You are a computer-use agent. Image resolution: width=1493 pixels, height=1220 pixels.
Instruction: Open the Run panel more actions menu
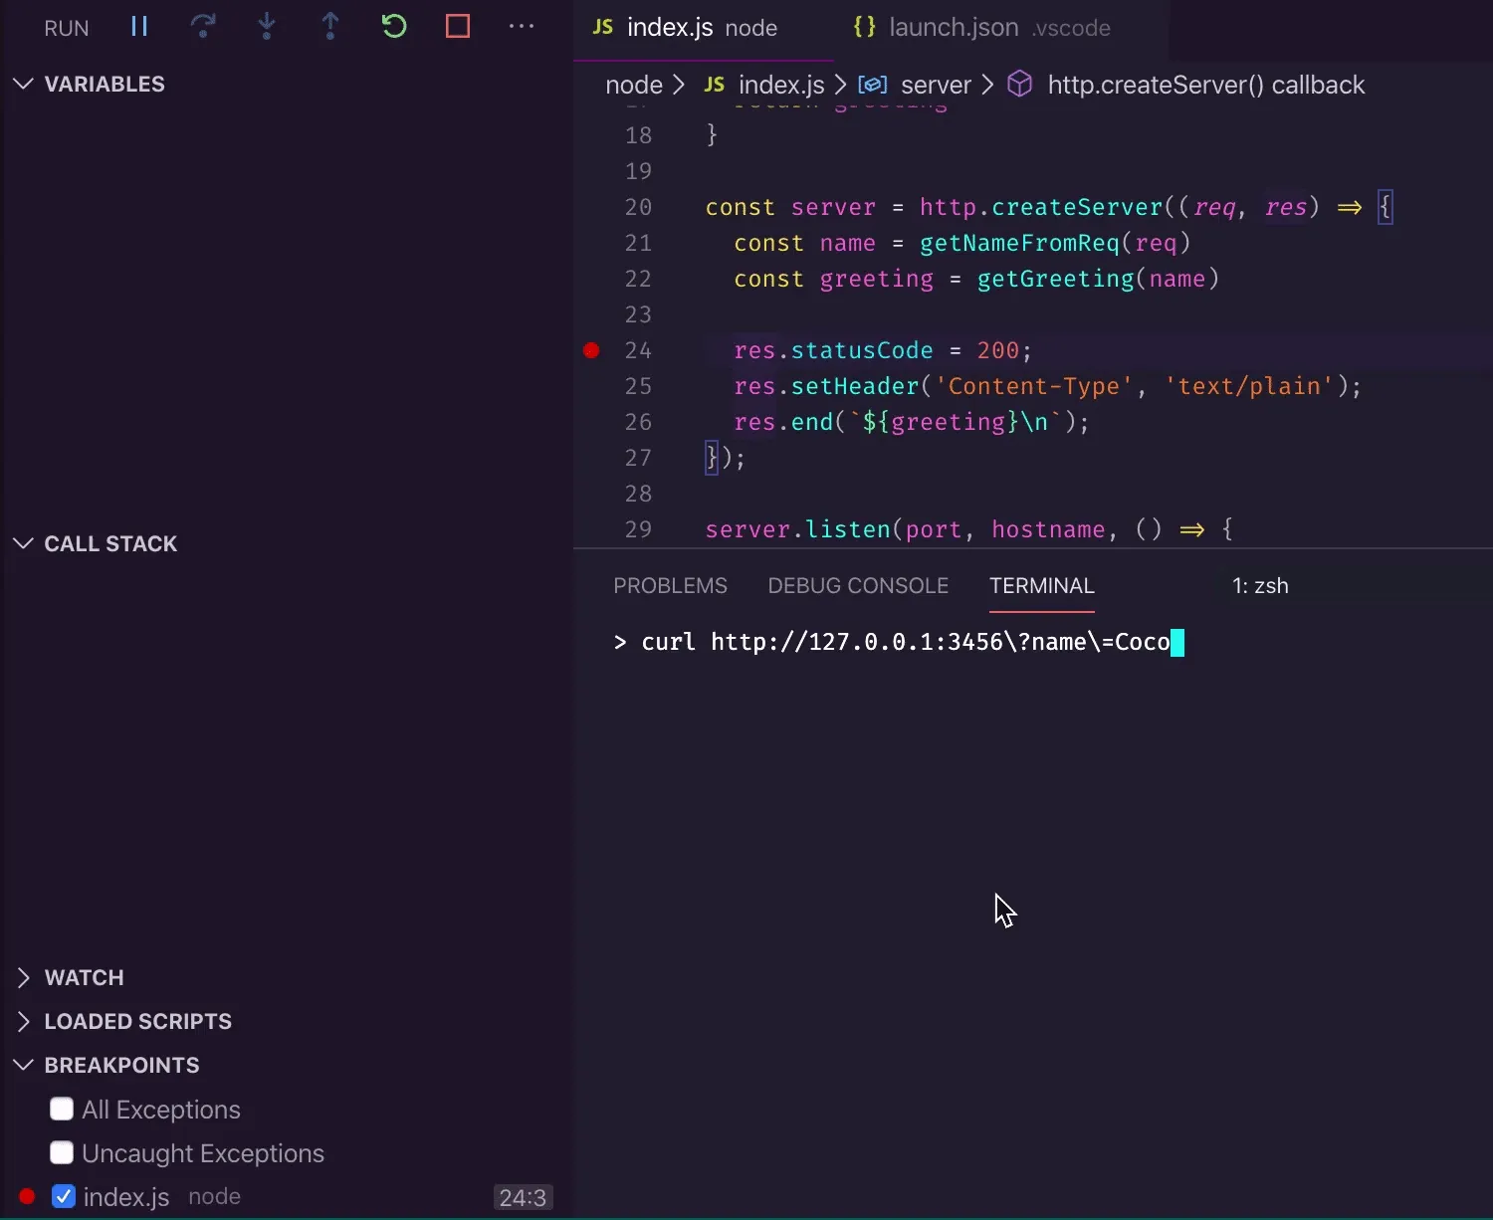tap(522, 27)
